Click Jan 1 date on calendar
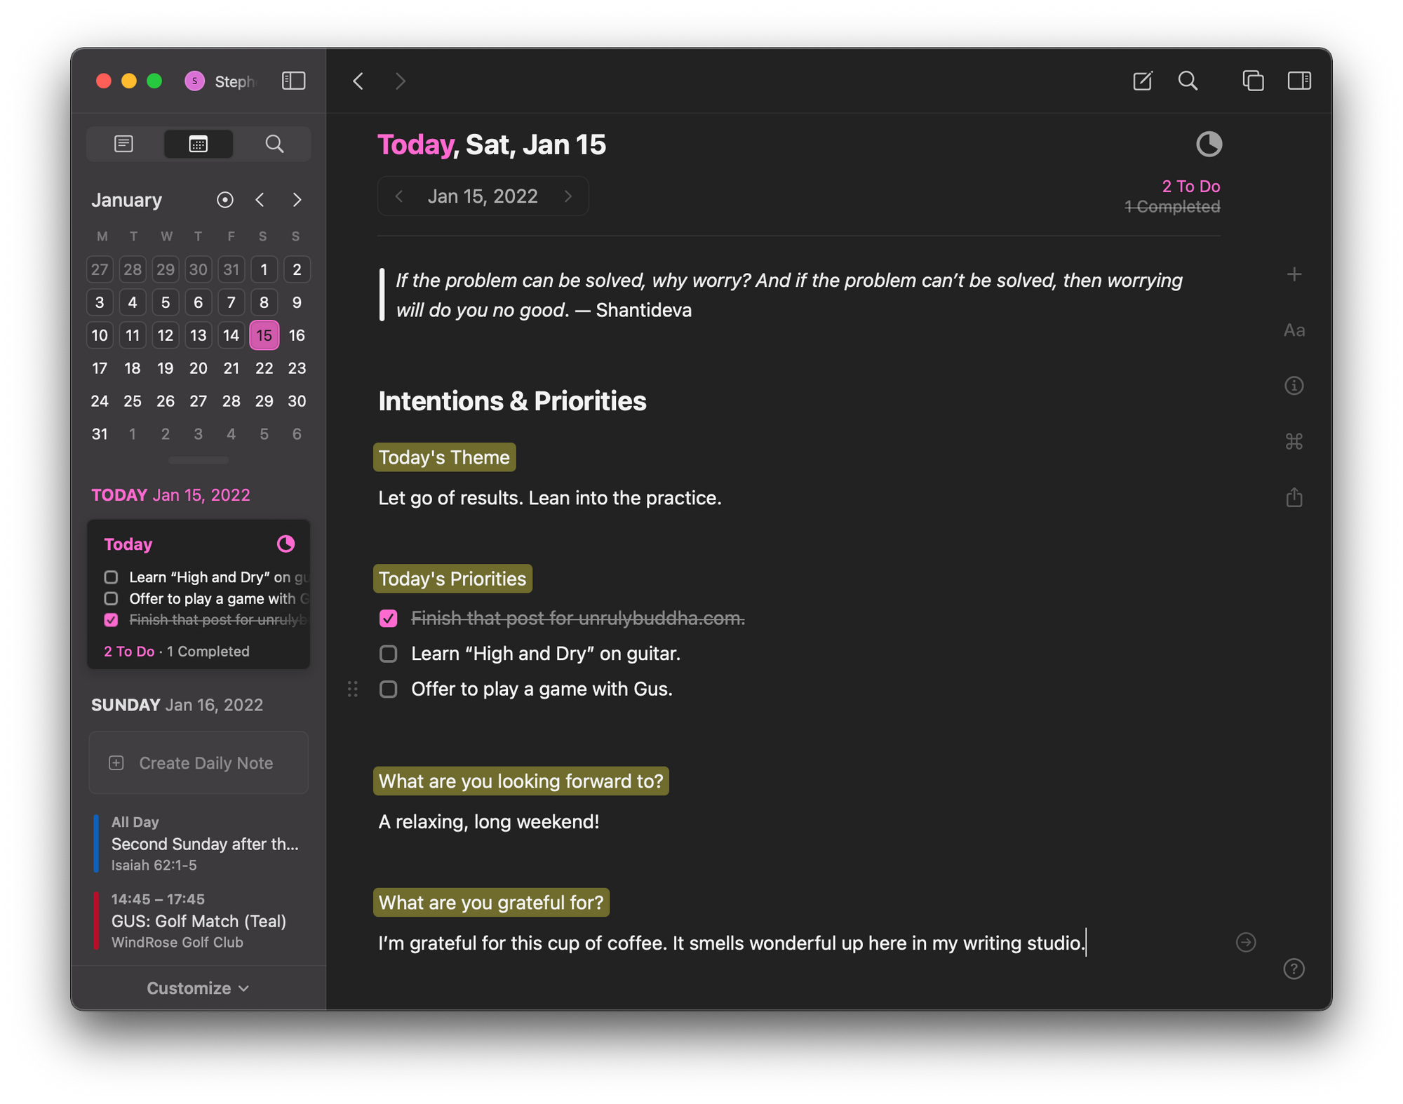 tap(263, 267)
